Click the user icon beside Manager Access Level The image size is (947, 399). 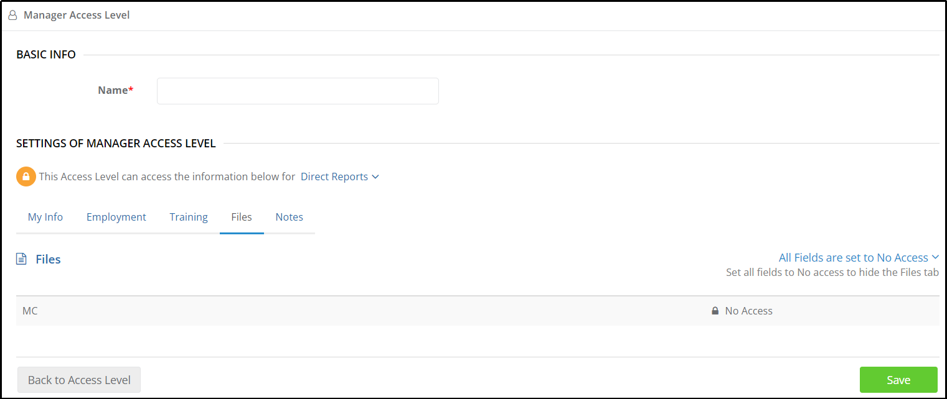[x=12, y=15]
